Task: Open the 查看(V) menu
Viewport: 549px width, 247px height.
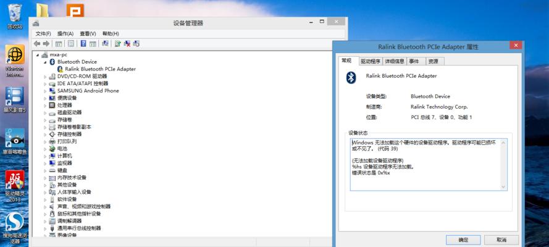Action: [88, 33]
